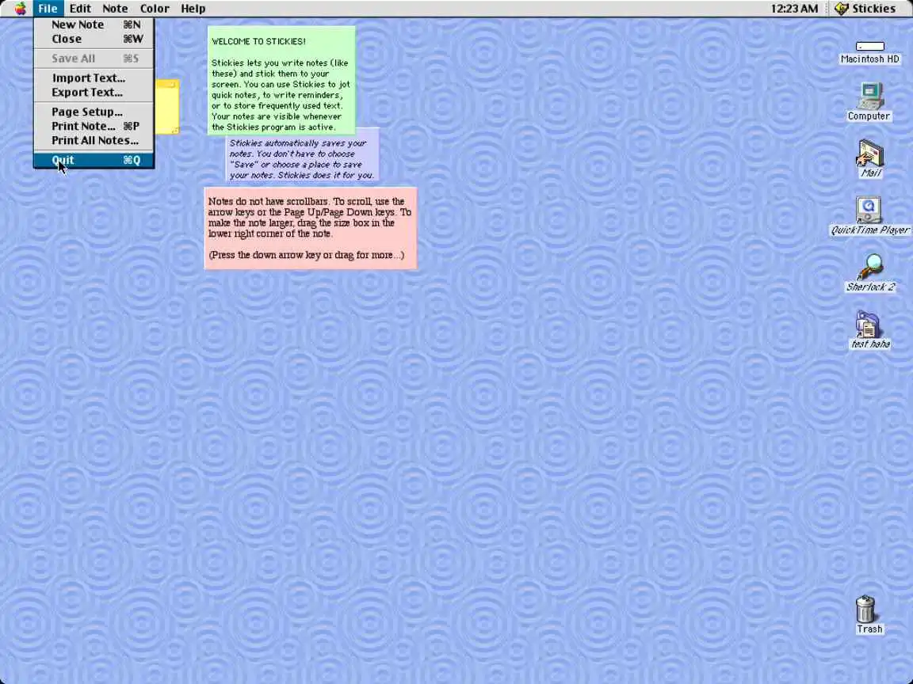Open the Color menu
Viewport: 913px width, 684px height.
[x=155, y=8]
